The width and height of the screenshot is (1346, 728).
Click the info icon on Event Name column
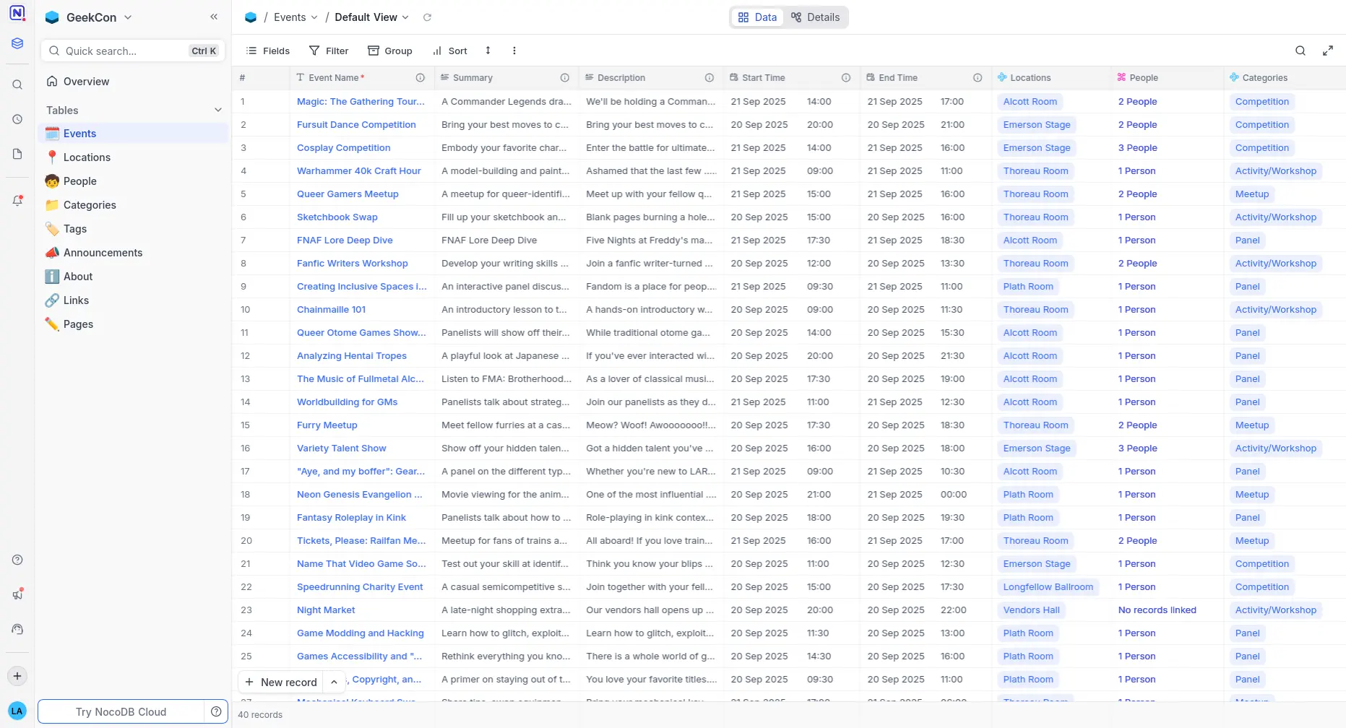click(x=420, y=78)
